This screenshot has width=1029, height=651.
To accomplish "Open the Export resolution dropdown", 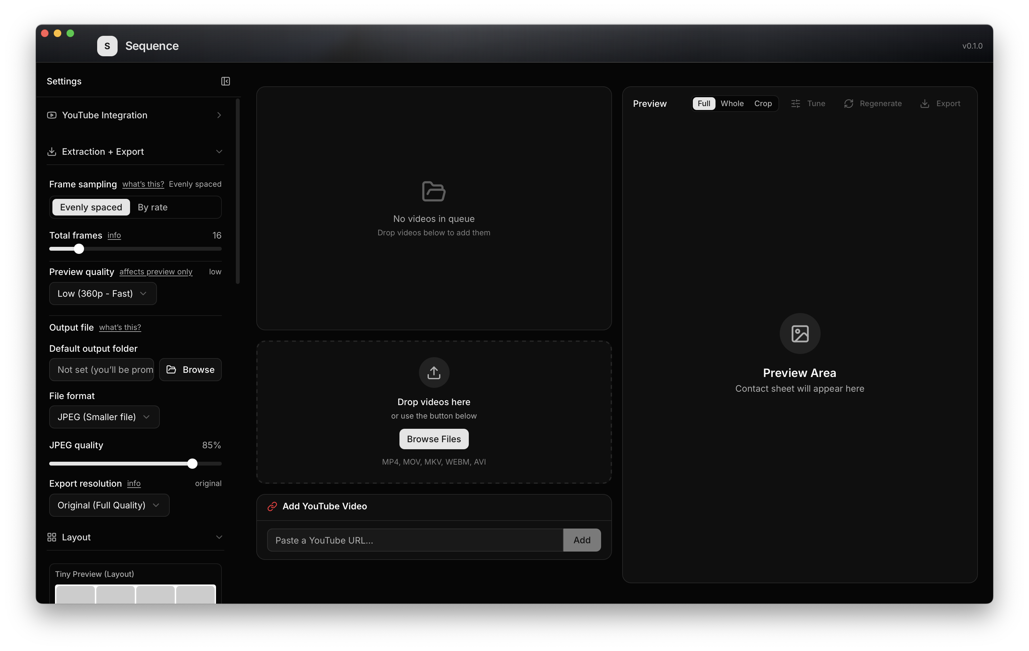I will coord(109,505).
